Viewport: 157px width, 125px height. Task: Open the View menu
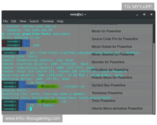pos(23,21)
